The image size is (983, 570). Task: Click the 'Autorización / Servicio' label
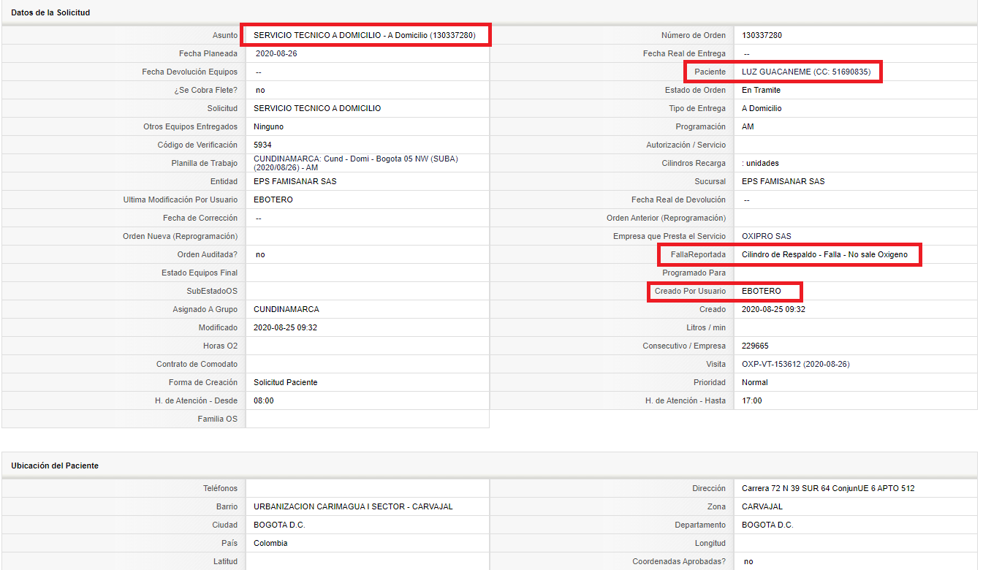click(x=686, y=145)
